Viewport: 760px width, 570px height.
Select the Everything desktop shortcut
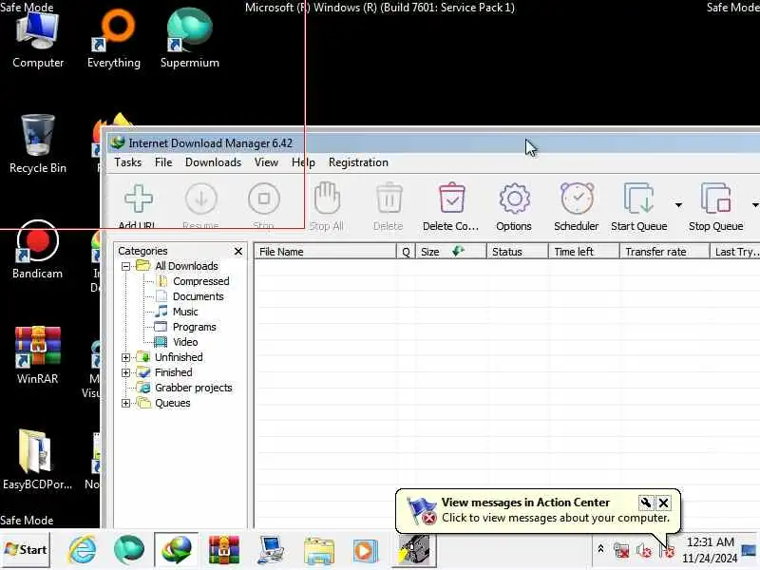click(x=114, y=41)
